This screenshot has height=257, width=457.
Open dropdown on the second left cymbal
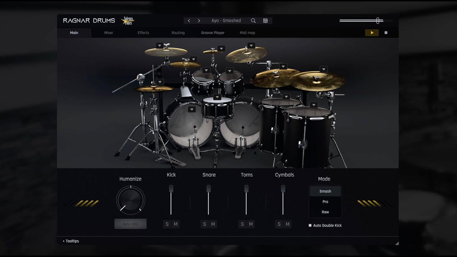193,59
